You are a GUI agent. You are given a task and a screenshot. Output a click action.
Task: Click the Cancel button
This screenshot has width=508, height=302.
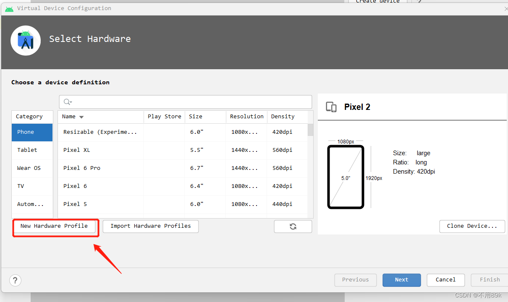click(x=445, y=280)
